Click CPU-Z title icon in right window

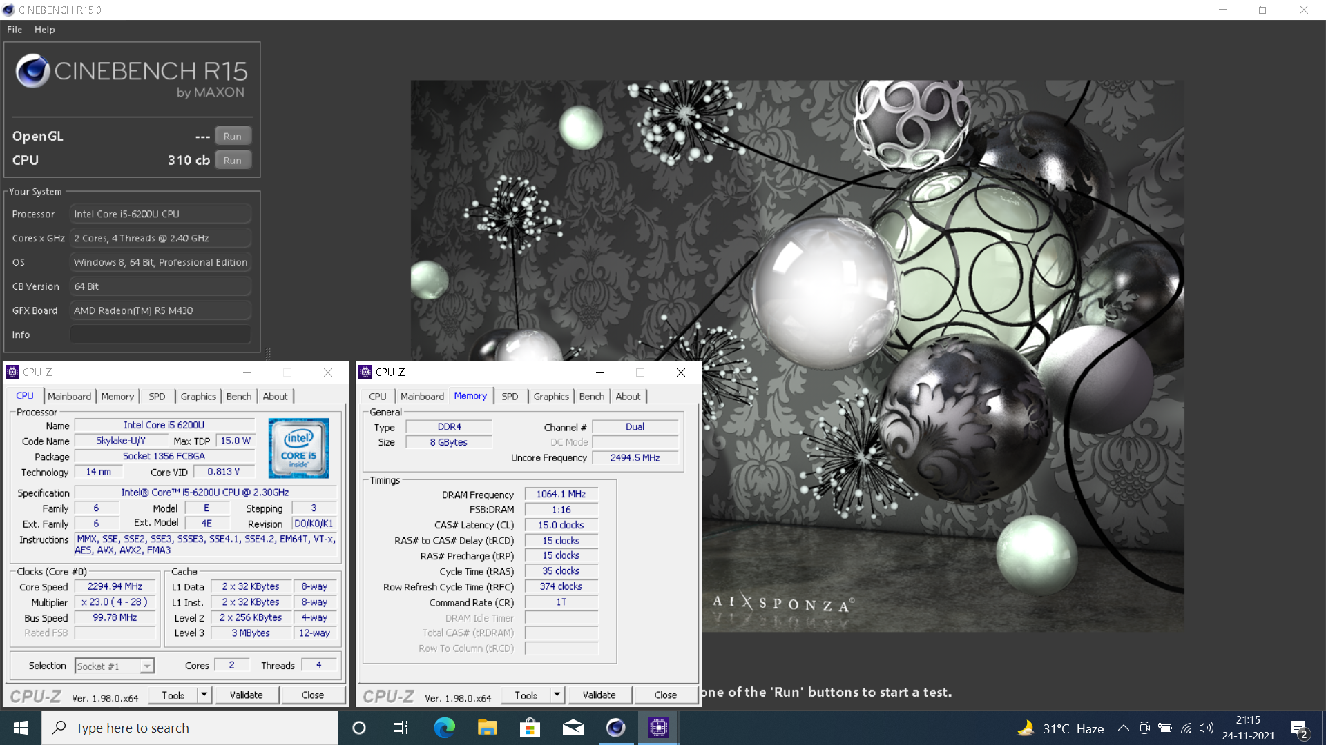(365, 372)
